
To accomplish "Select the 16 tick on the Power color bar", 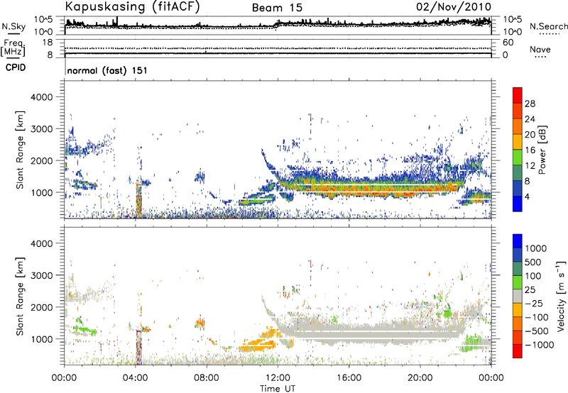I will coord(530,150).
